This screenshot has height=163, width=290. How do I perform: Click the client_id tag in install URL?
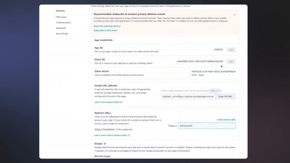click(214, 91)
